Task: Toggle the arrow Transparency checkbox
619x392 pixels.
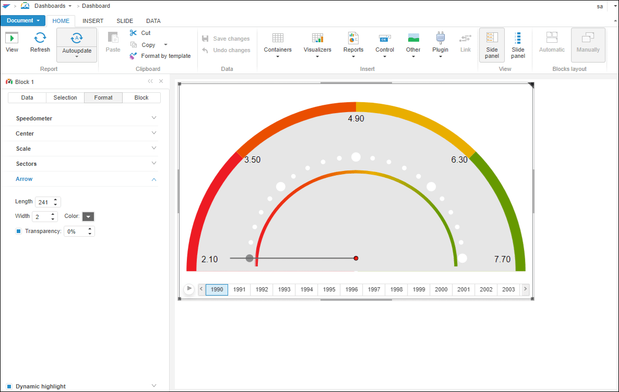Action: click(19, 231)
